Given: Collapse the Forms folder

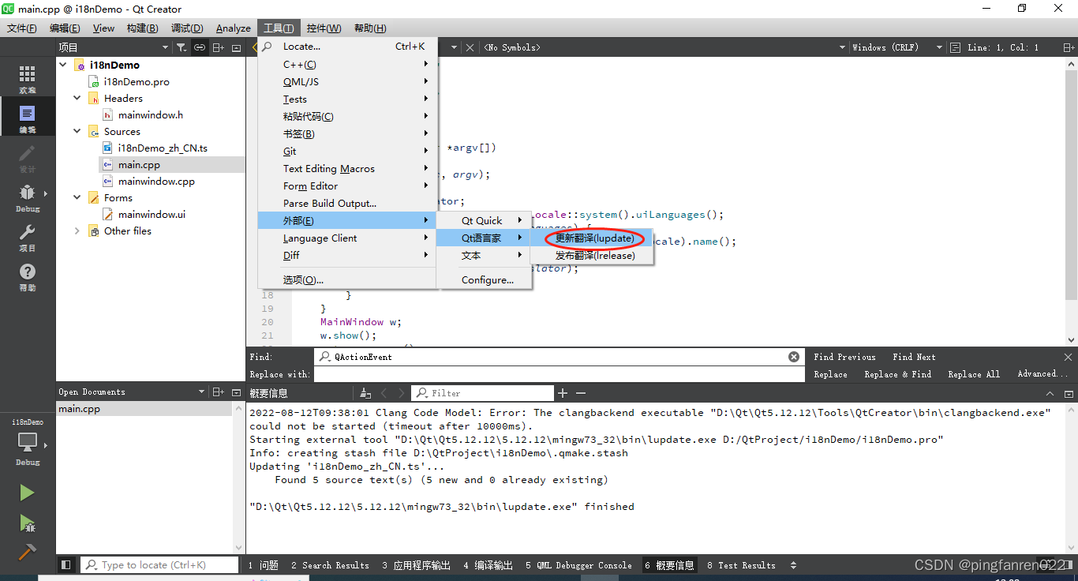Looking at the screenshot, I should tap(77, 197).
